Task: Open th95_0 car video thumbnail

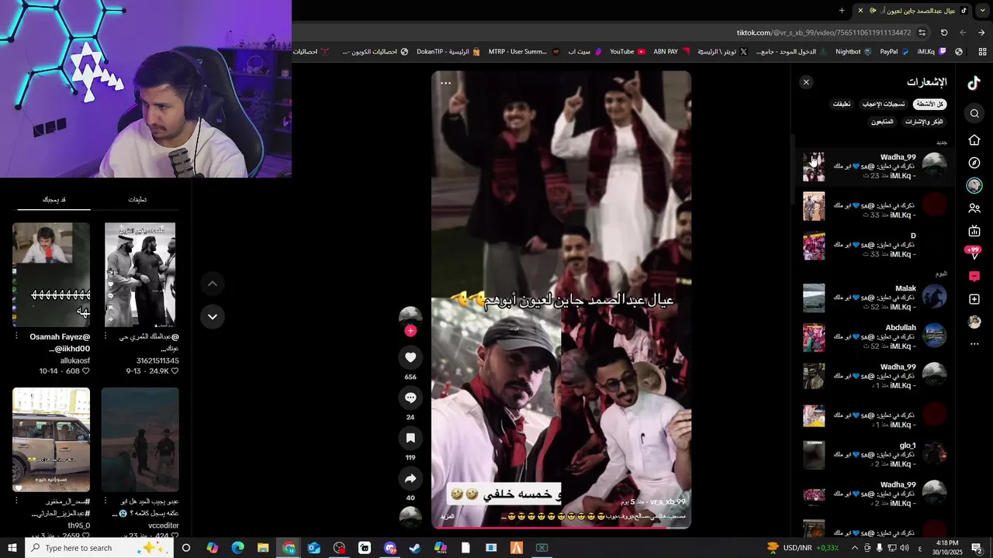Action: coord(51,440)
